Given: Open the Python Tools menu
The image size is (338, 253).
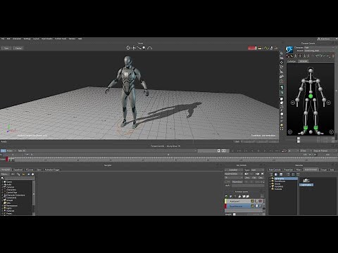Looking at the screenshot, I should (61, 39).
